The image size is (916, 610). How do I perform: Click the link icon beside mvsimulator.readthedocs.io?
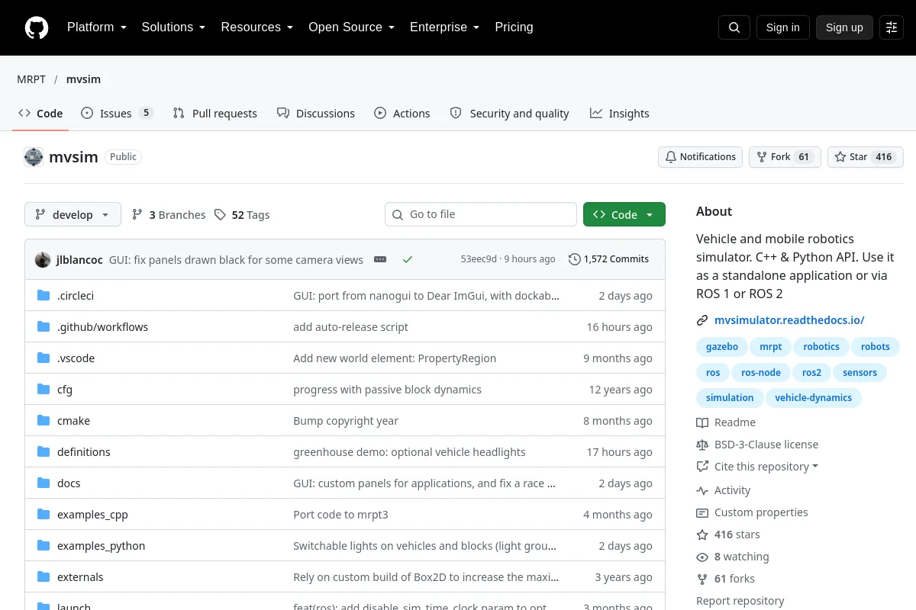[702, 320]
